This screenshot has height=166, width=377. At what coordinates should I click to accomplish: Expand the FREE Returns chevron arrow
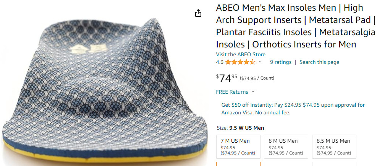point(253,92)
